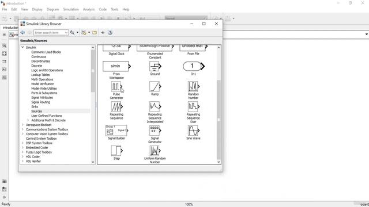The image size is (369, 207).
Task: Expand Communications System Toolbox node
Action: pyautogui.click(x=22, y=129)
